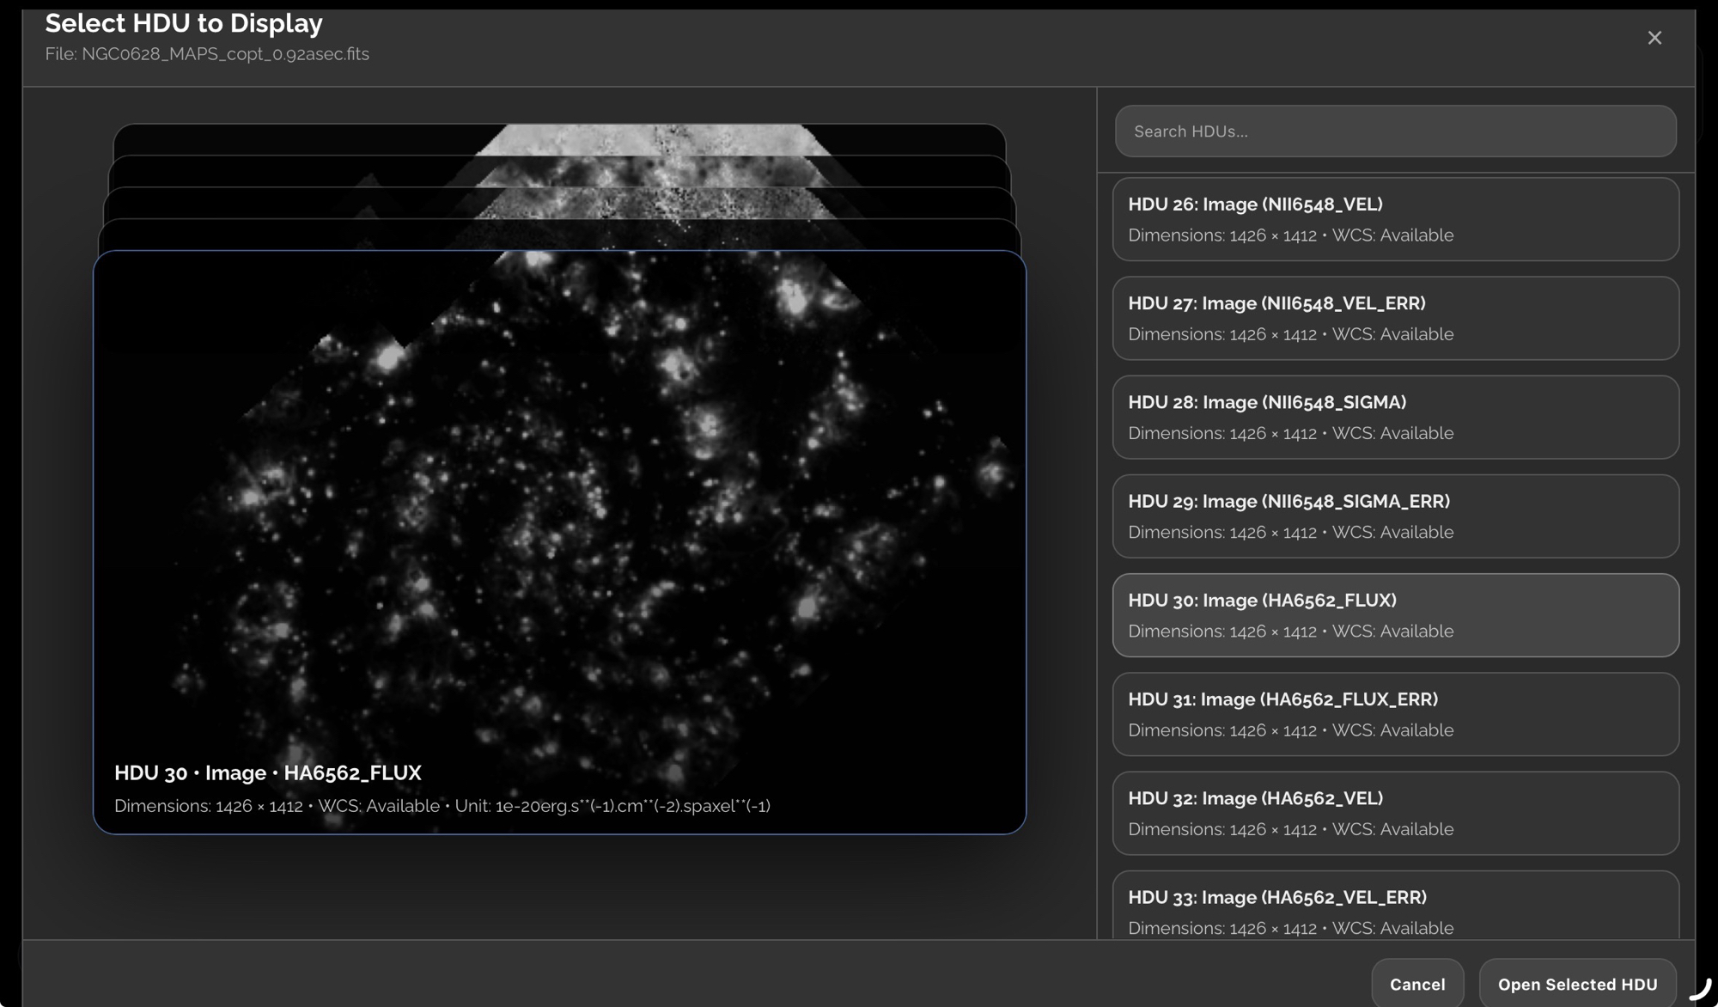Select the second stacked preview card

(x=558, y=171)
